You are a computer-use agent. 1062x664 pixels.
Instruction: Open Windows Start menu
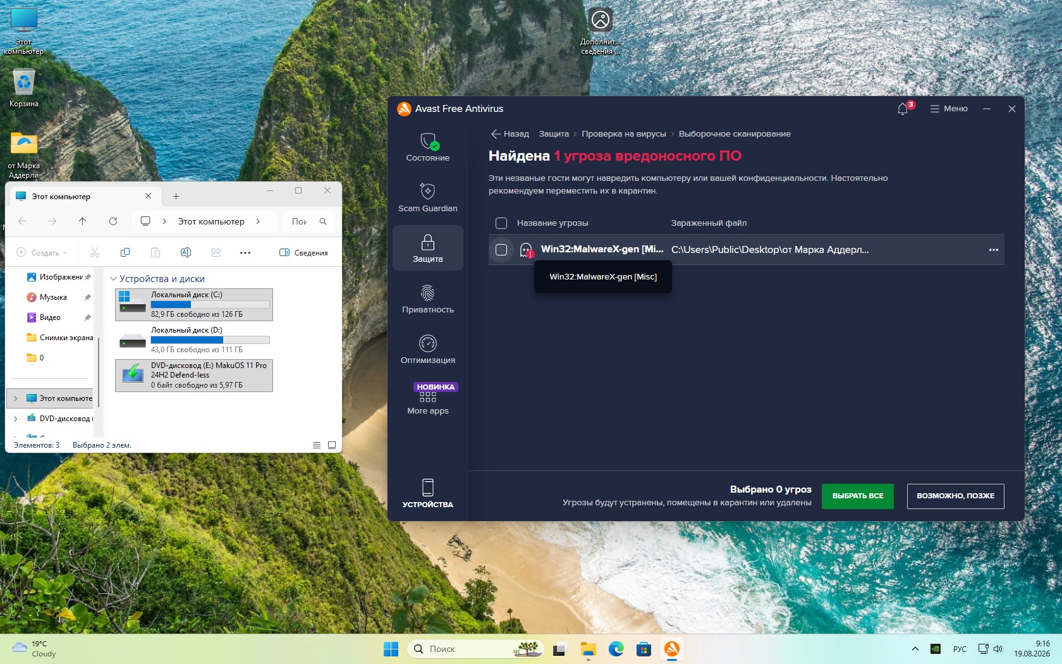click(x=391, y=649)
